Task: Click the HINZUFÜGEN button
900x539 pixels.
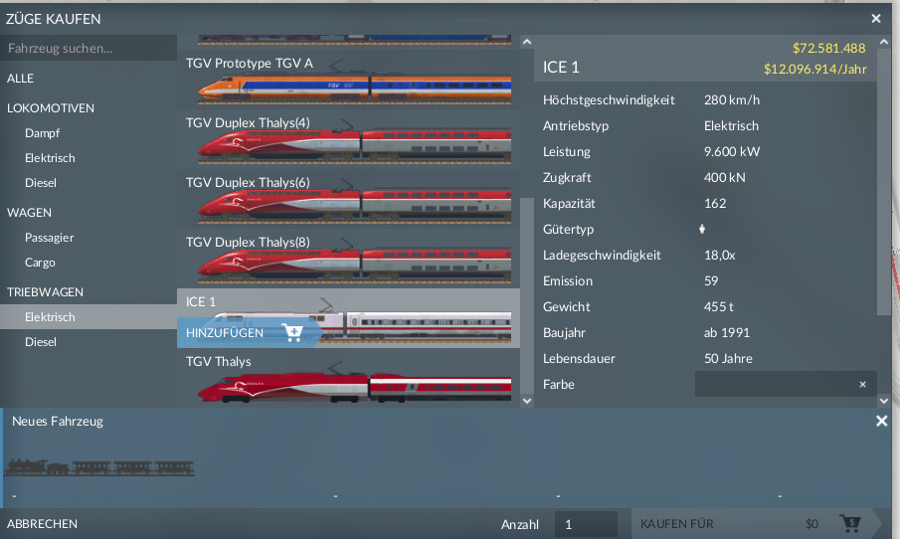Action: (x=248, y=333)
